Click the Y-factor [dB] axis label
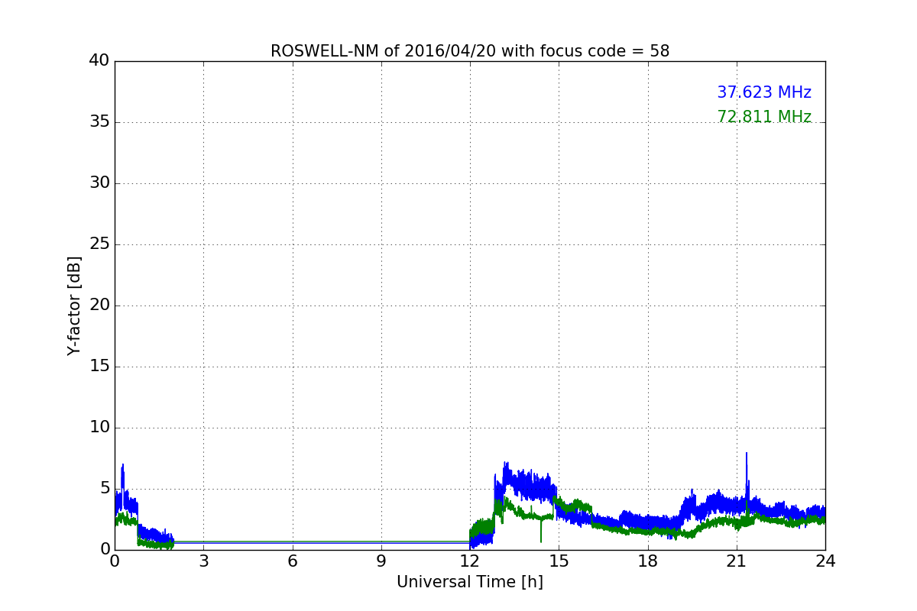The image size is (917, 611). 74,305
